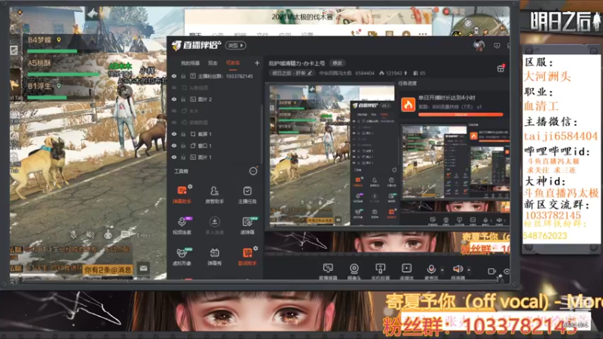The width and height of the screenshot is (603, 339).
Task: Expand speaker options arrow
Action: [468, 270]
